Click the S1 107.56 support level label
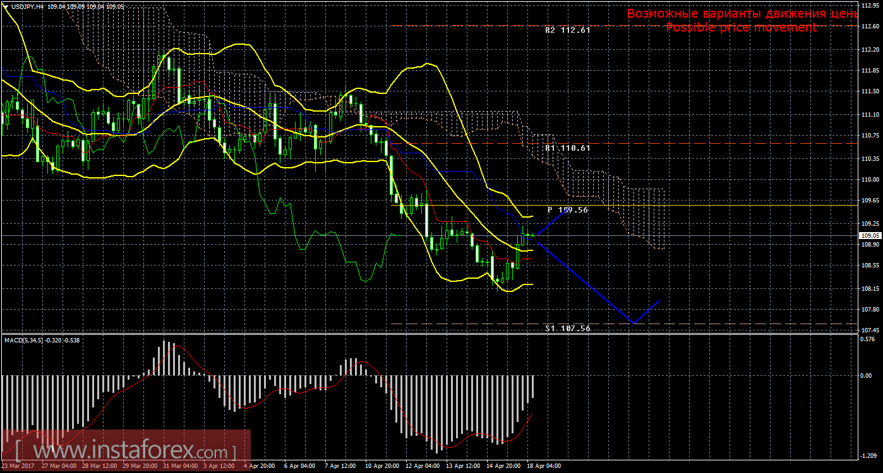This screenshot has width=883, height=473. (568, 328)
